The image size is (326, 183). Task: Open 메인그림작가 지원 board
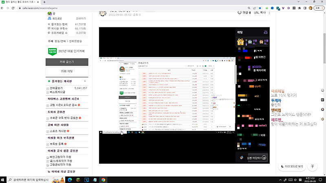point(60,157)
